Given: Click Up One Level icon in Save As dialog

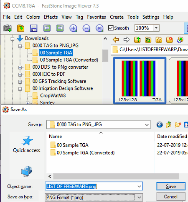Looking at the screenshot, I should point(168,125).
